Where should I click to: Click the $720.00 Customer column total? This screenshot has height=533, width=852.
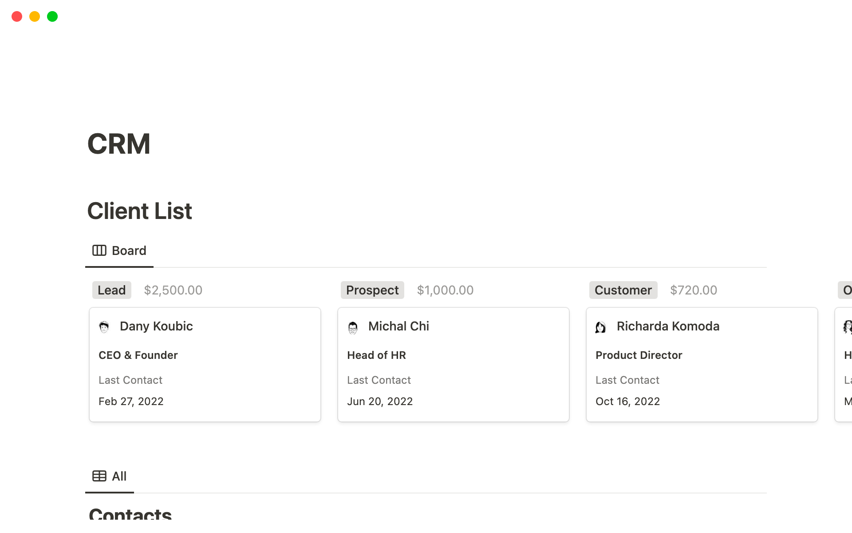pyautogui.click(x=694, y=290)
